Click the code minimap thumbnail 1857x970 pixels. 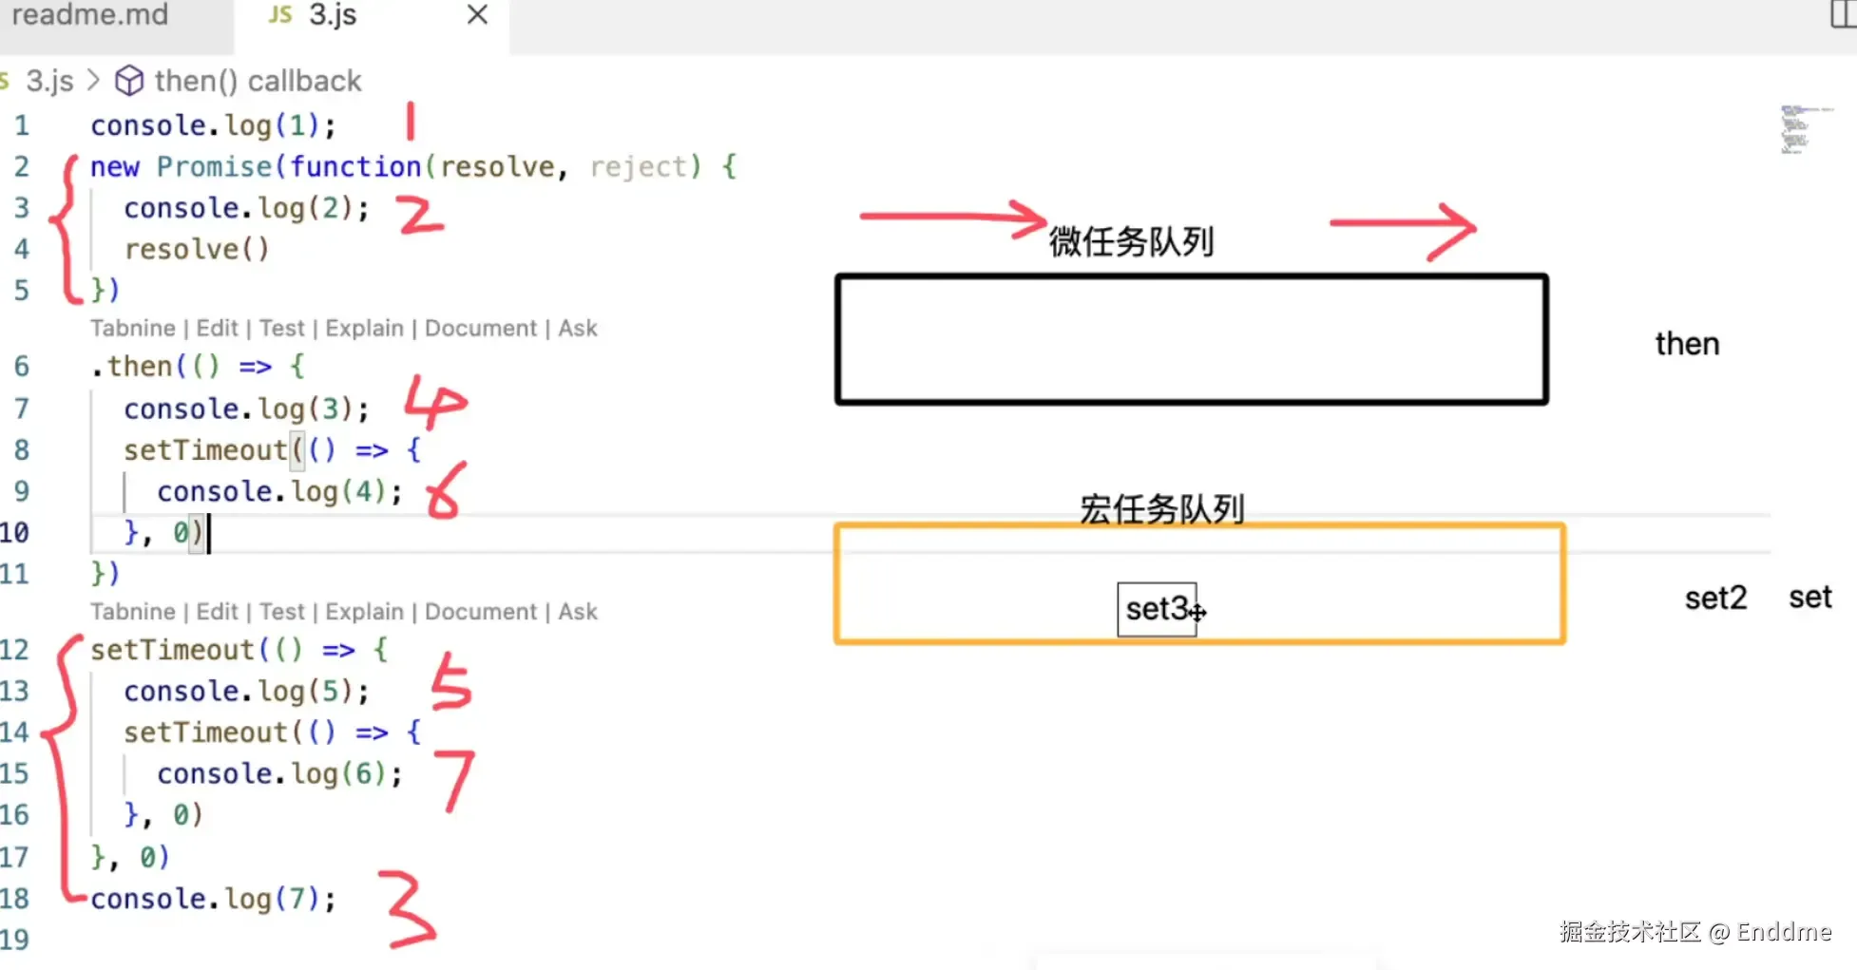(x=1796, y=130)
